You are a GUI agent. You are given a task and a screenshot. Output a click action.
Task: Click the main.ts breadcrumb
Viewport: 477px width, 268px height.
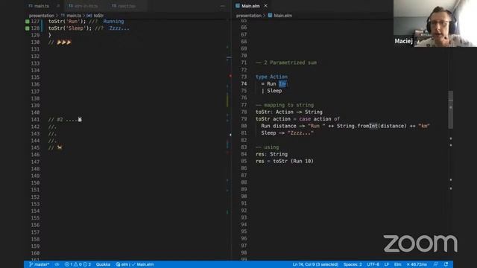74,15
